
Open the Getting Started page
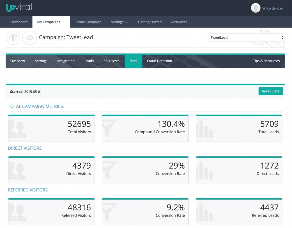coord(150,22)
